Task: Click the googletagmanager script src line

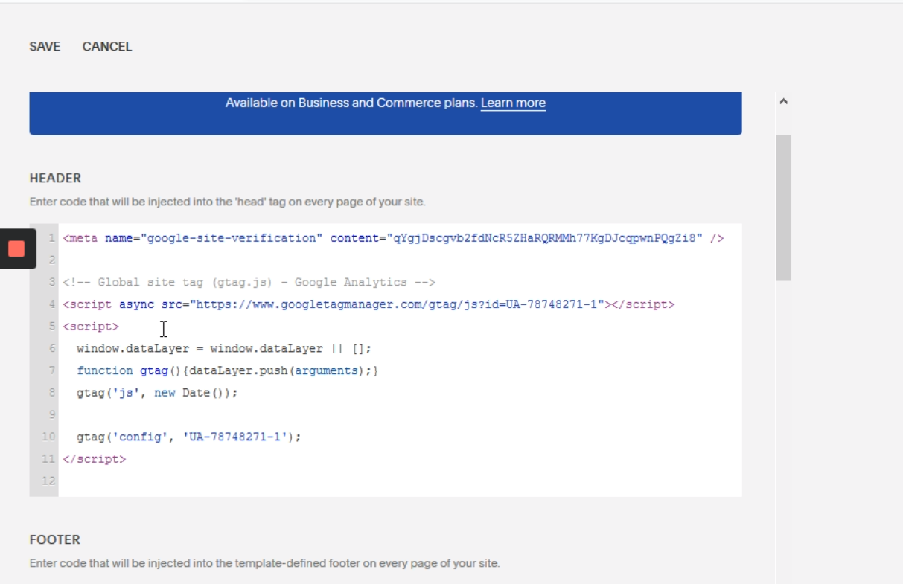Action: [368, 304]
